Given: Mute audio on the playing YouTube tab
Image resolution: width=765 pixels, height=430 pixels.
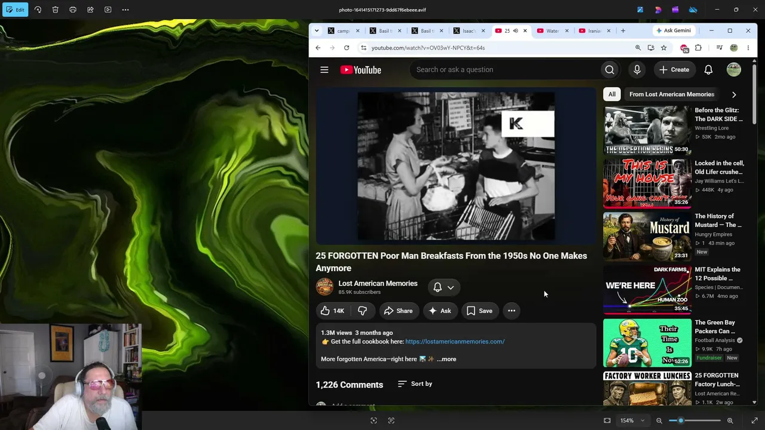Looking at the screenshot, I should tap(516, 30).
